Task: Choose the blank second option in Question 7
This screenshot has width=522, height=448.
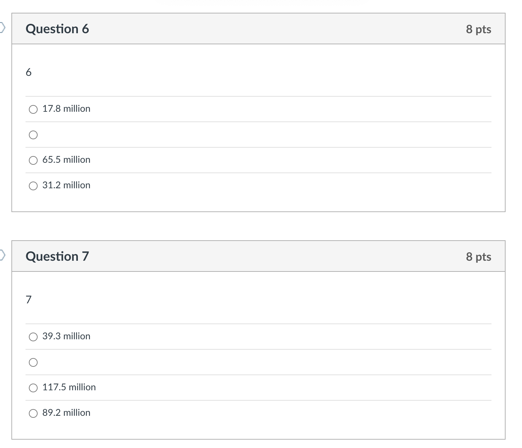Action: 33,362
